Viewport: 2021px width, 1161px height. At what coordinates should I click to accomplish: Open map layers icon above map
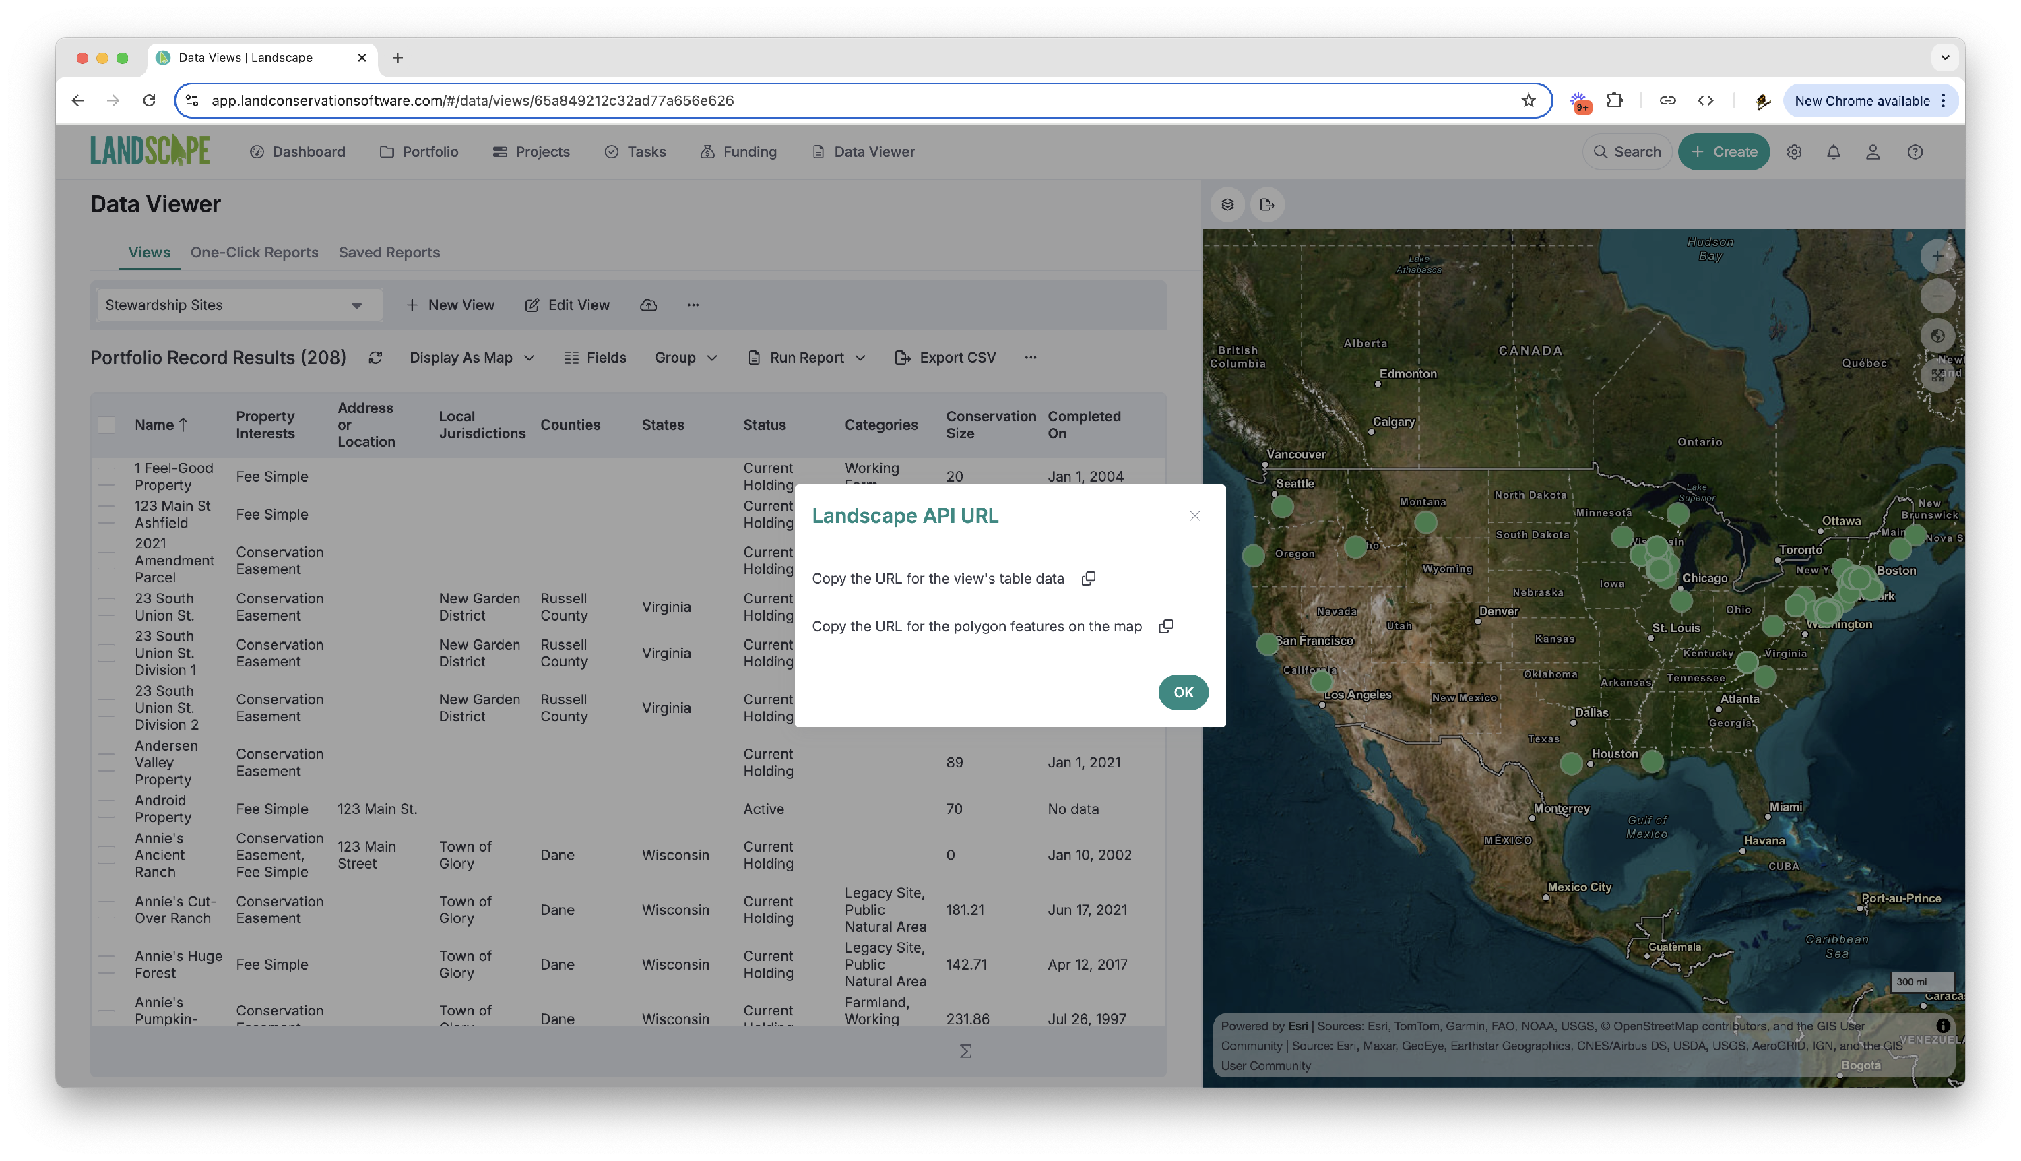[x=1227, y=205]
